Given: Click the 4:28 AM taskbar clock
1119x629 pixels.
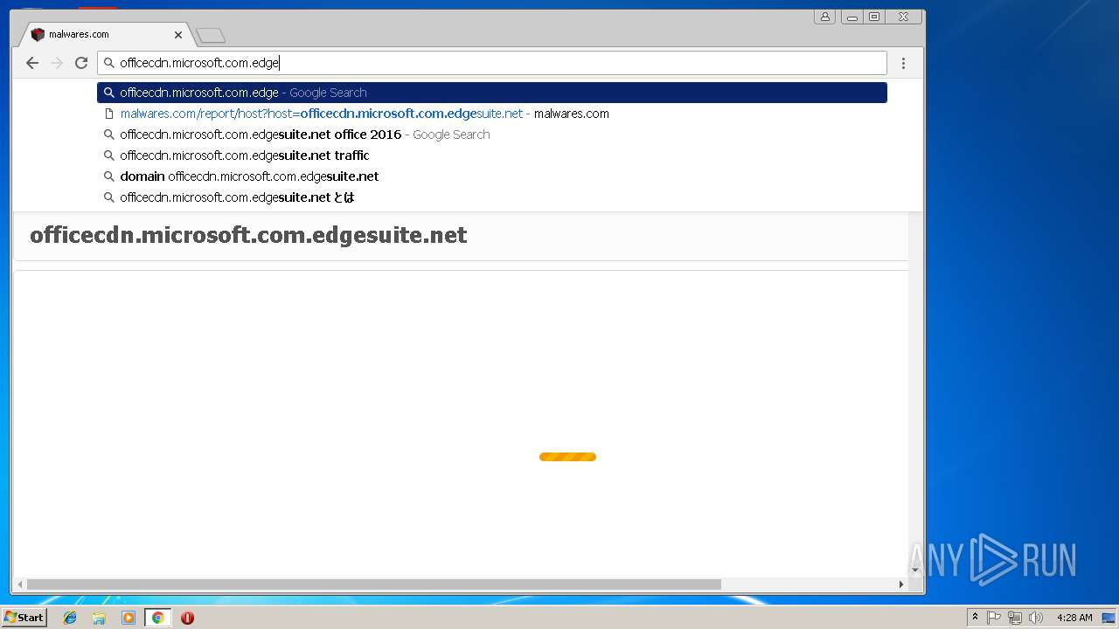Looking at the screenshot, I should pyautogui.click(x=1074, y=618).
